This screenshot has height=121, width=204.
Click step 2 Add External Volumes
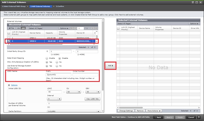[40, 6]
